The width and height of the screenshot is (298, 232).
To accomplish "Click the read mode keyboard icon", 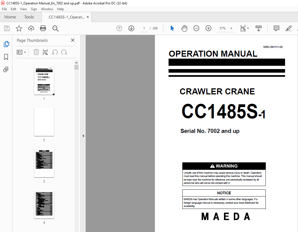I will click(258, 28).
